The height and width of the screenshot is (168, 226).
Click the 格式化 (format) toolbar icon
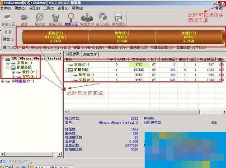tap(40, 18)
